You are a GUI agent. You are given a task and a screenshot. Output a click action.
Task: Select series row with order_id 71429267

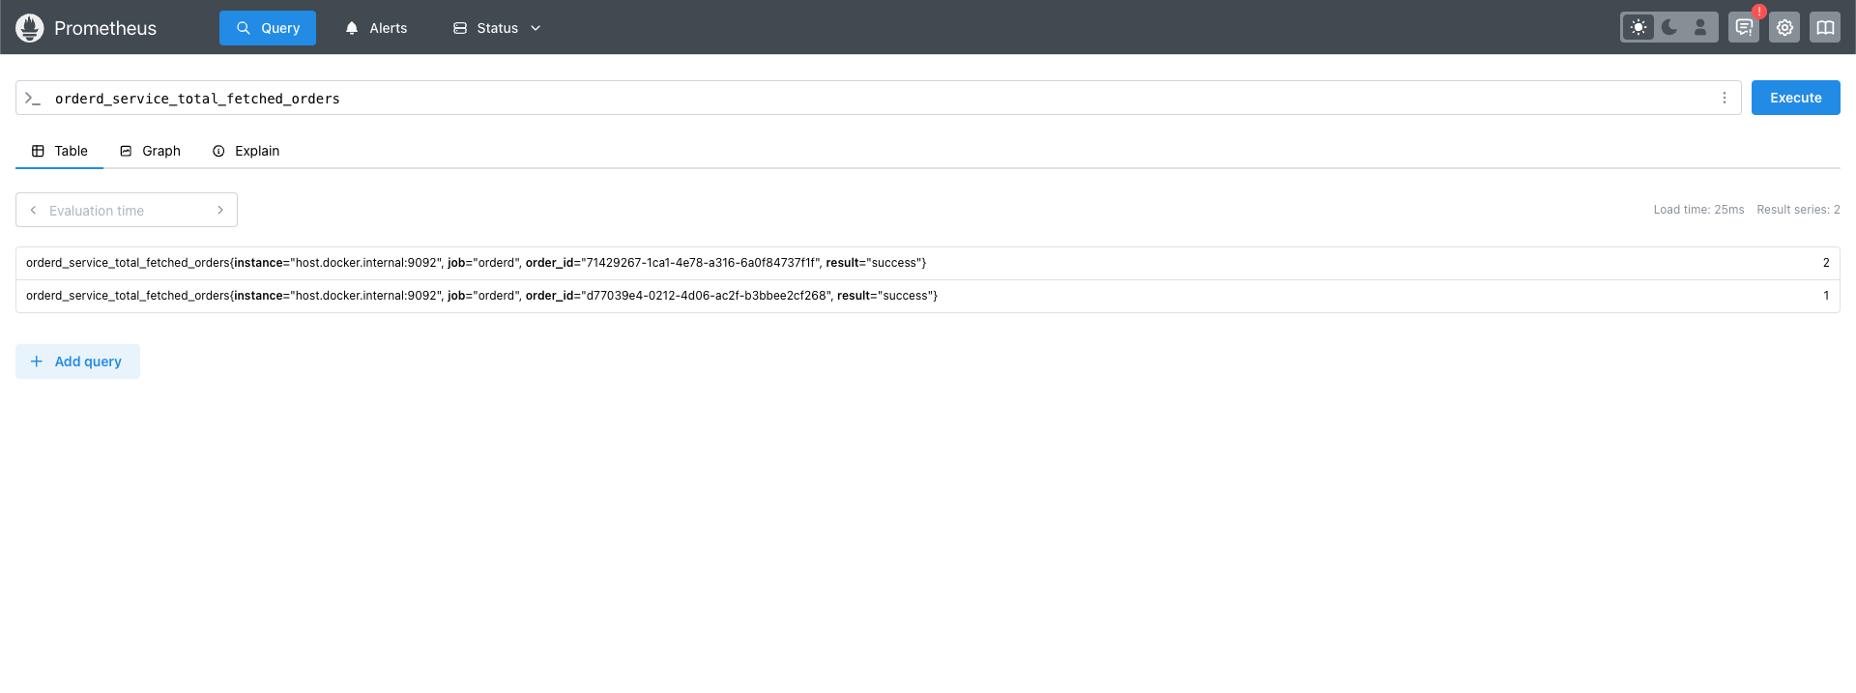tap(927, 263)
